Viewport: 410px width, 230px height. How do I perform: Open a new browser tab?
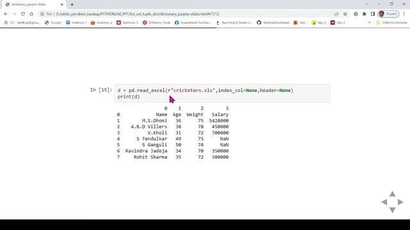[72, 4]
